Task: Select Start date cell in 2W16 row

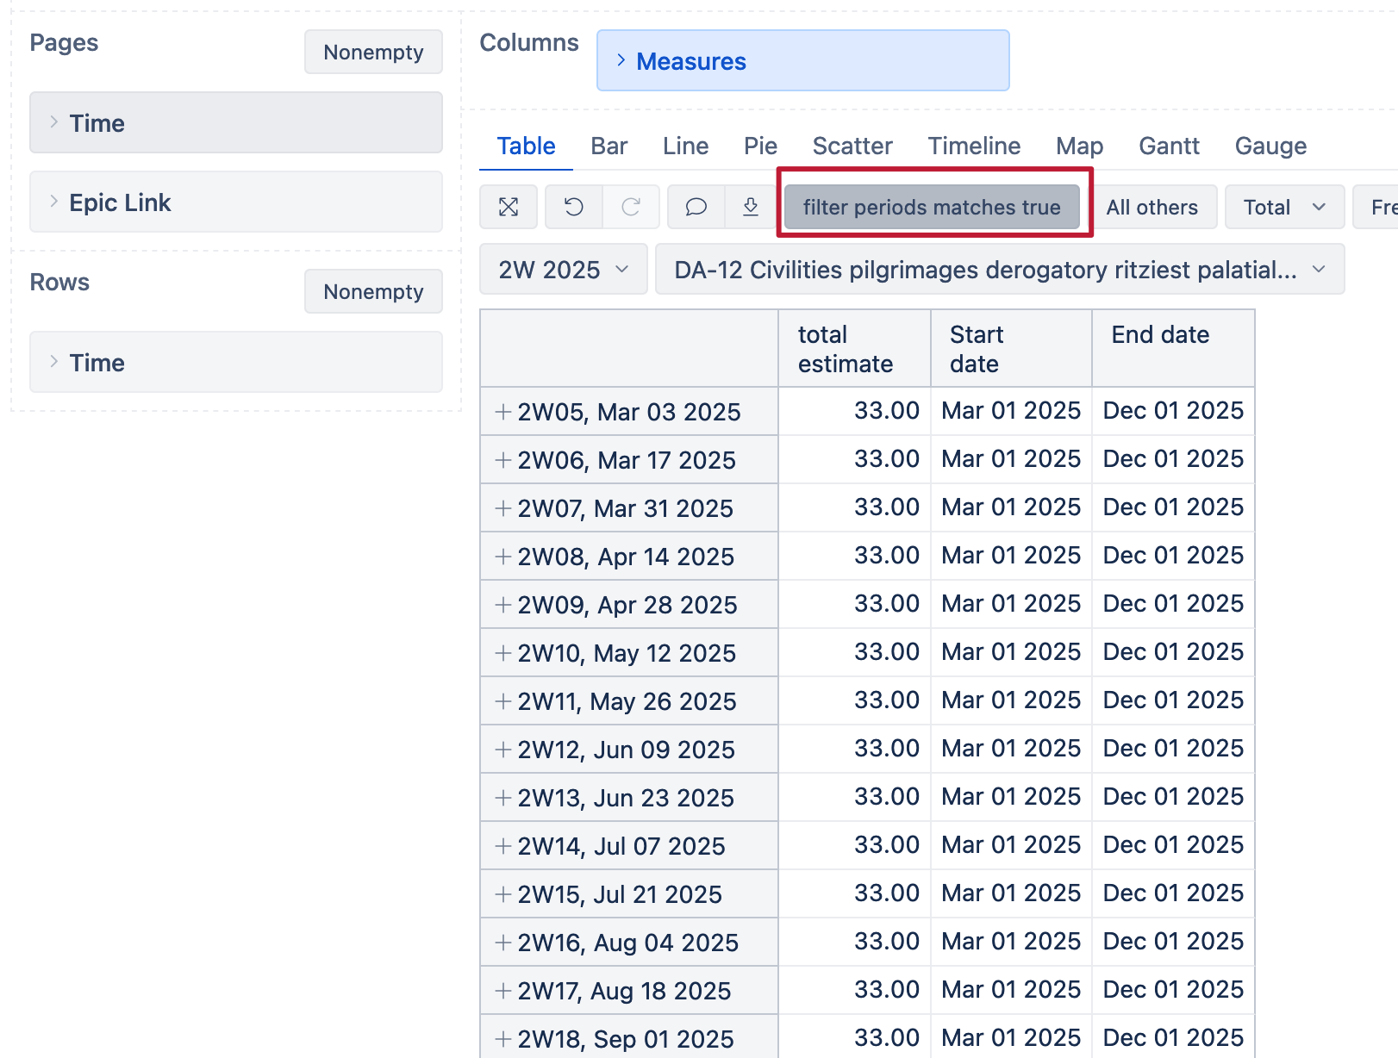Action: [1011, 942]
